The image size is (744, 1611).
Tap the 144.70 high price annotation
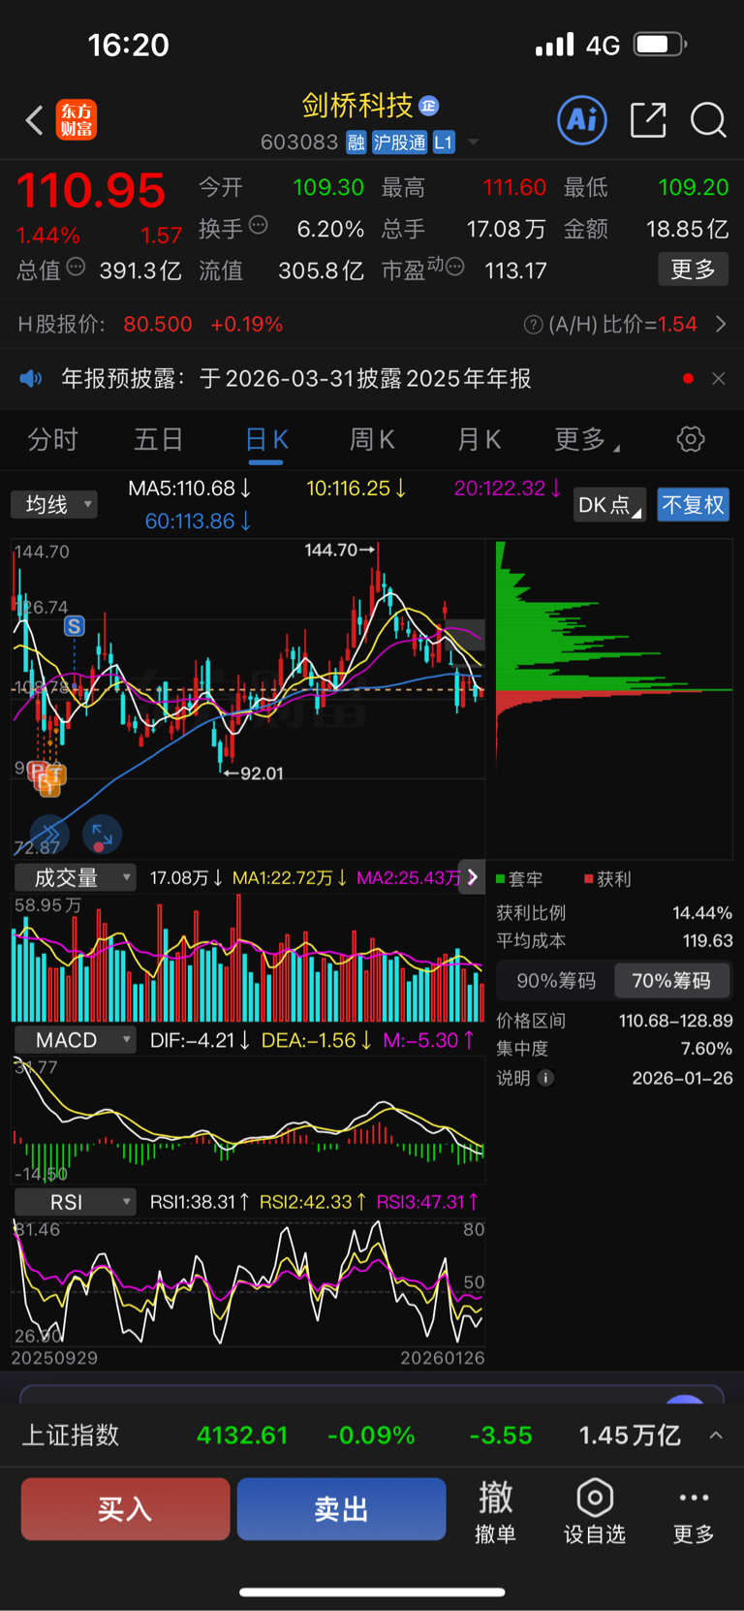pos(339,550)
